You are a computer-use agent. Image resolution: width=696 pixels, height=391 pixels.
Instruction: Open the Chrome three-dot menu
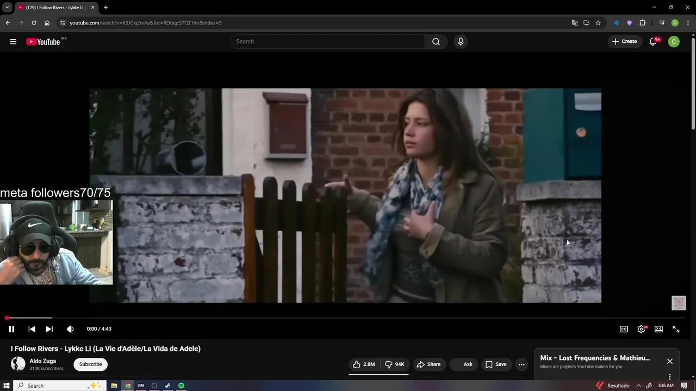pos(688,23)
